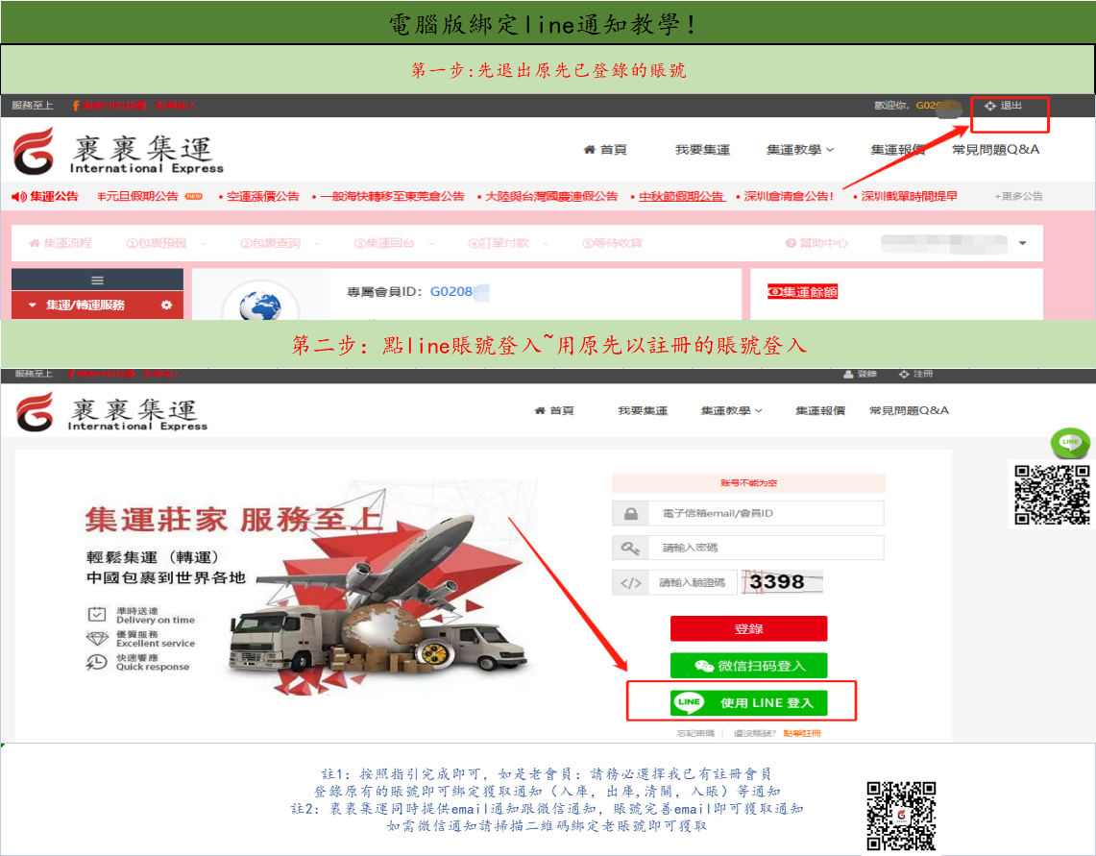This screenshot has height=856, width=1096.
Task: Open the 深圳倉清倉公告 announcement
Action: point(789,197)
